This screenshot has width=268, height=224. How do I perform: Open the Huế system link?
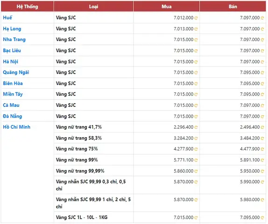coord(7,18)
